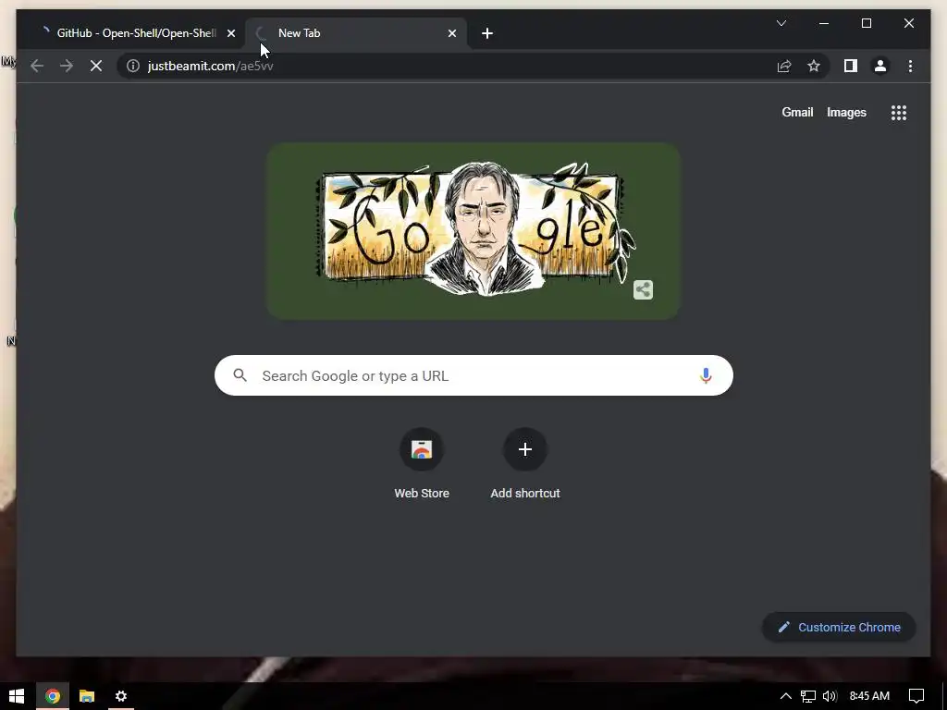Share this page from the address bar
The image size is (947, 710).
[x=784, y=66]
